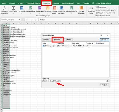
Task: Open the Recently Used functions star icon
Action: tap(22, 8)
